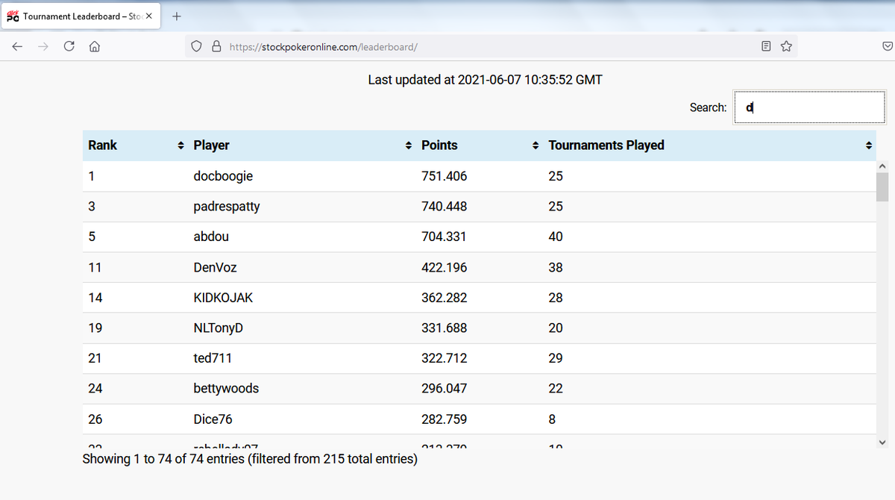The height and width of the screenshot is (500, 895).
Task: Click tournaments played value 40
Action: (x=556, y=237)
